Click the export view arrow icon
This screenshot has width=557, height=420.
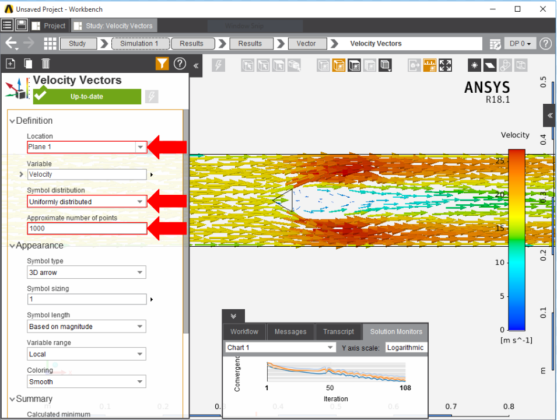tap(414, 65)
